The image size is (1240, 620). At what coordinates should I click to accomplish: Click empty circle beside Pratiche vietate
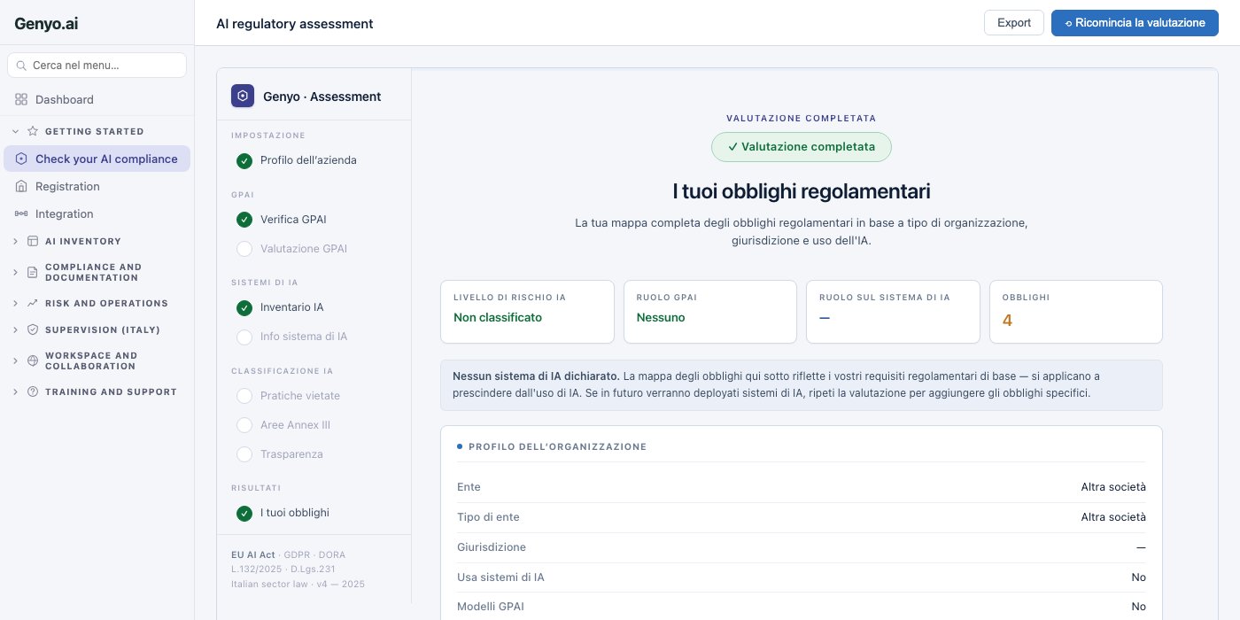[244, 396]
